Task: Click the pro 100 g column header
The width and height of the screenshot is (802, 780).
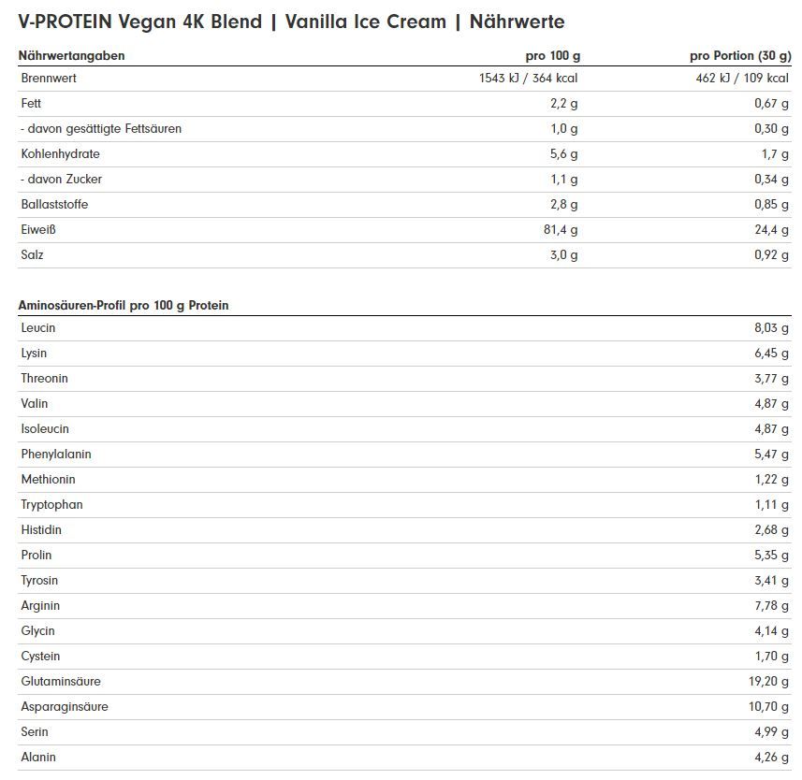Action: pos(553,56)
